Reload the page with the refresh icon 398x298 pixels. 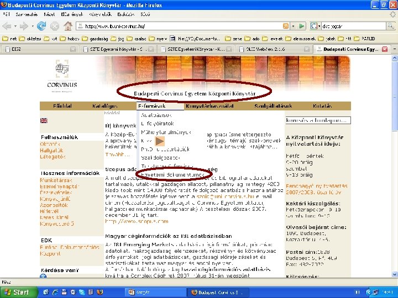[x=41, y=26]
